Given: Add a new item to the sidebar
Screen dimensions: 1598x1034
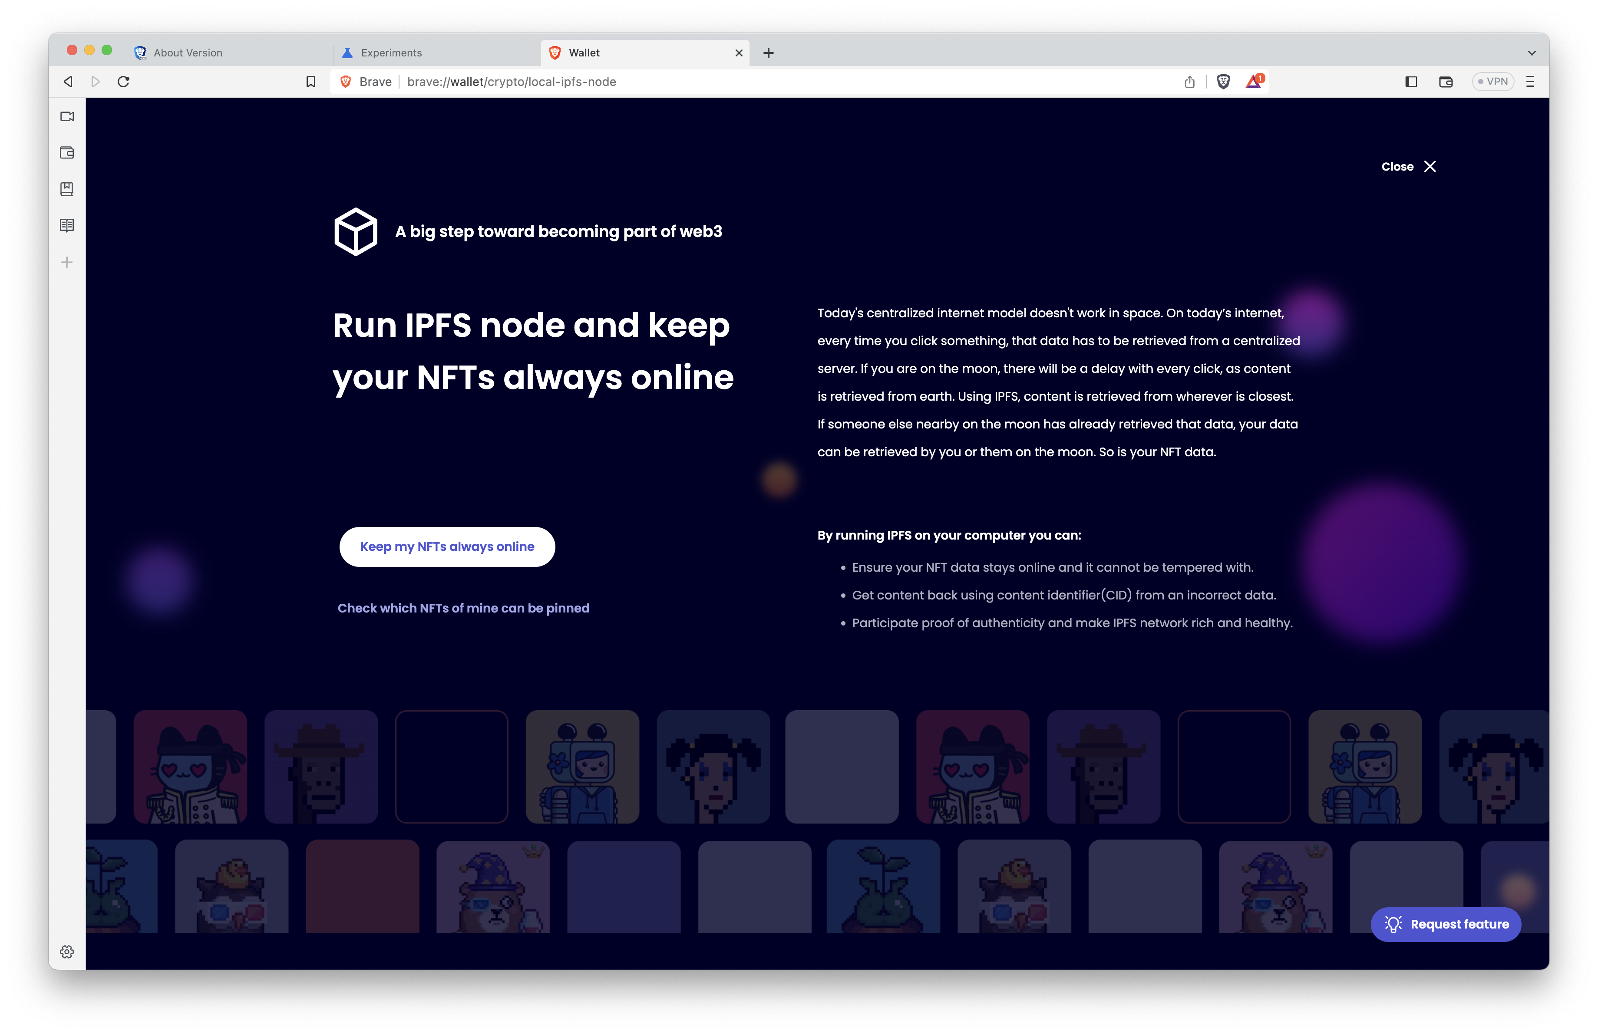Looking at the screenshot, I should (x=66, y=262).
